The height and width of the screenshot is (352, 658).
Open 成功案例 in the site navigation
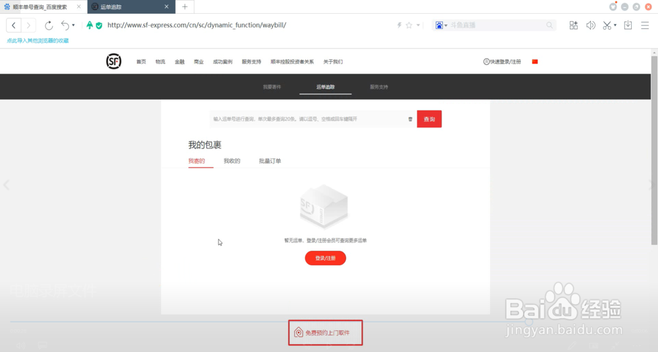click(222, 62)
